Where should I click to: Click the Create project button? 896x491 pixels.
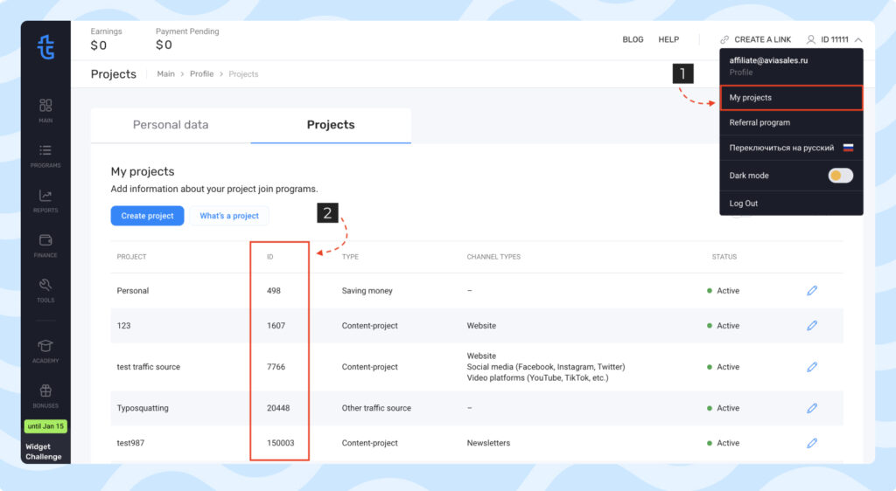point(147,216)
